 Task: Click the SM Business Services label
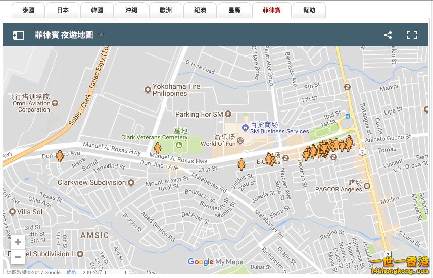pos(279,131)
